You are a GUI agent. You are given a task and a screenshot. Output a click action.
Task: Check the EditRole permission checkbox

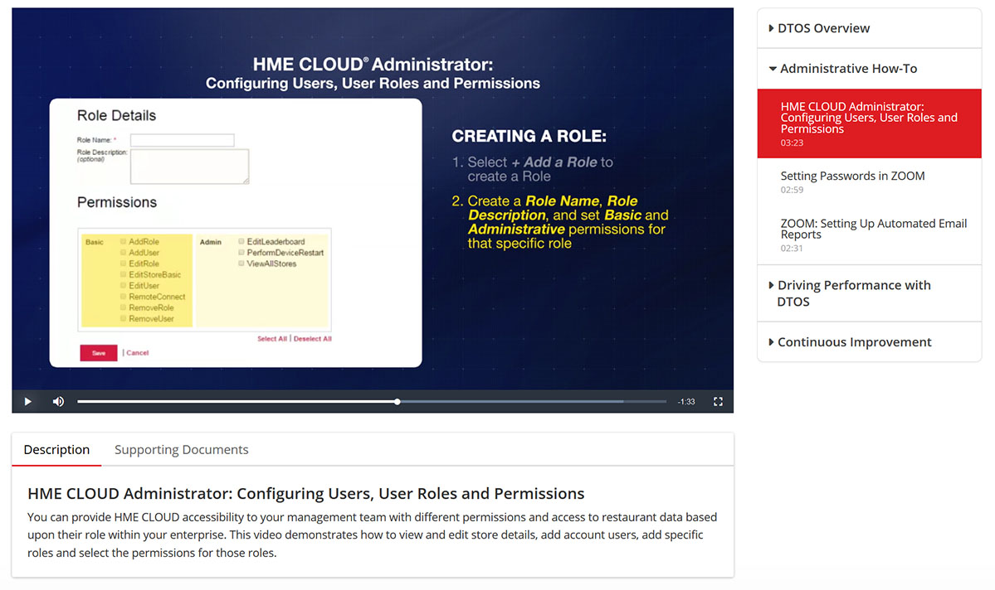(x=123, y=264)
